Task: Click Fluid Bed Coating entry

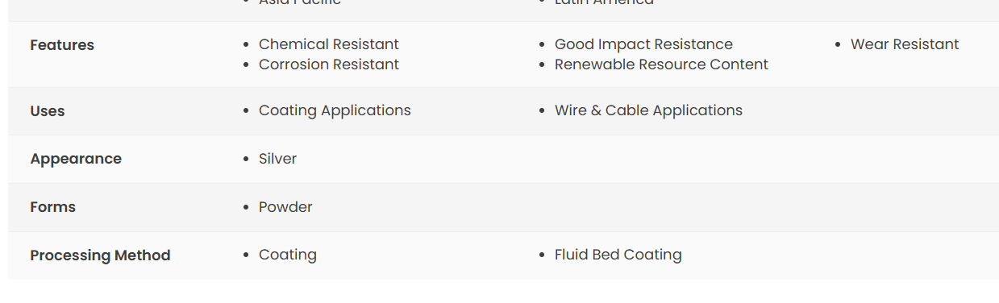Action: point(618,255)
